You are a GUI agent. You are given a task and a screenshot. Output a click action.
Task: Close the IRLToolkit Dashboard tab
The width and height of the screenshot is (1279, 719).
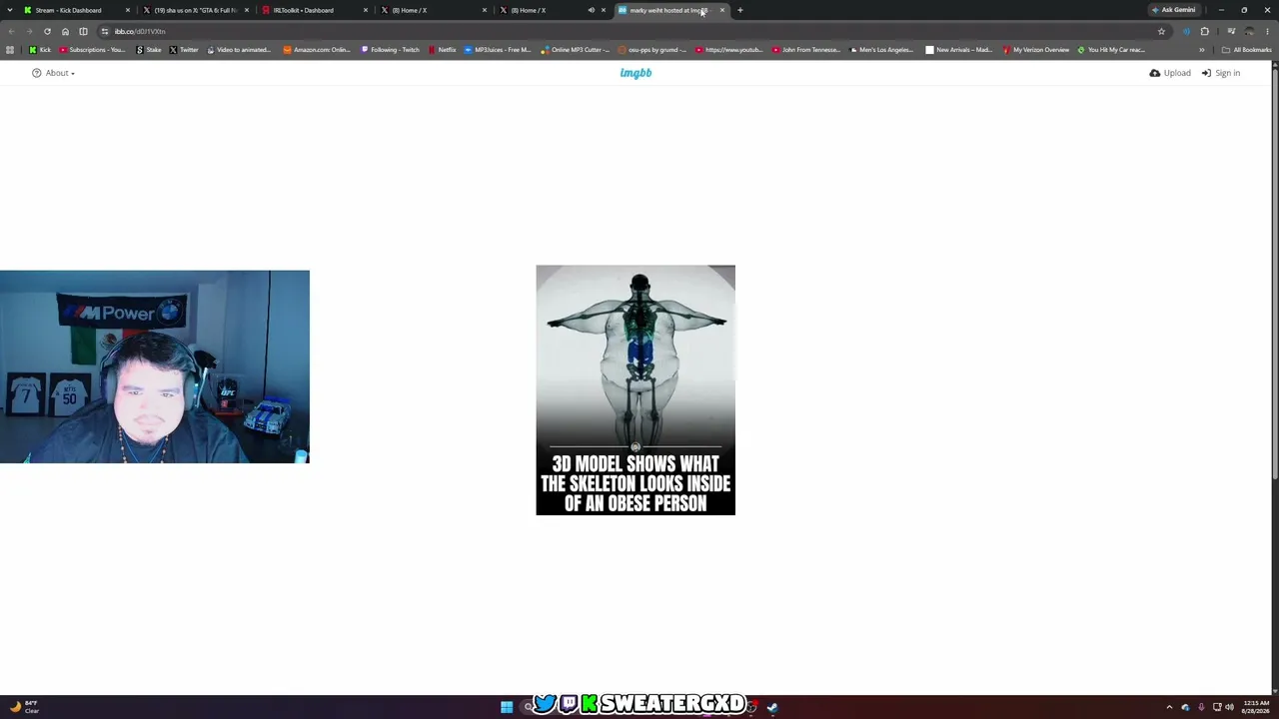tap(365, 10)
